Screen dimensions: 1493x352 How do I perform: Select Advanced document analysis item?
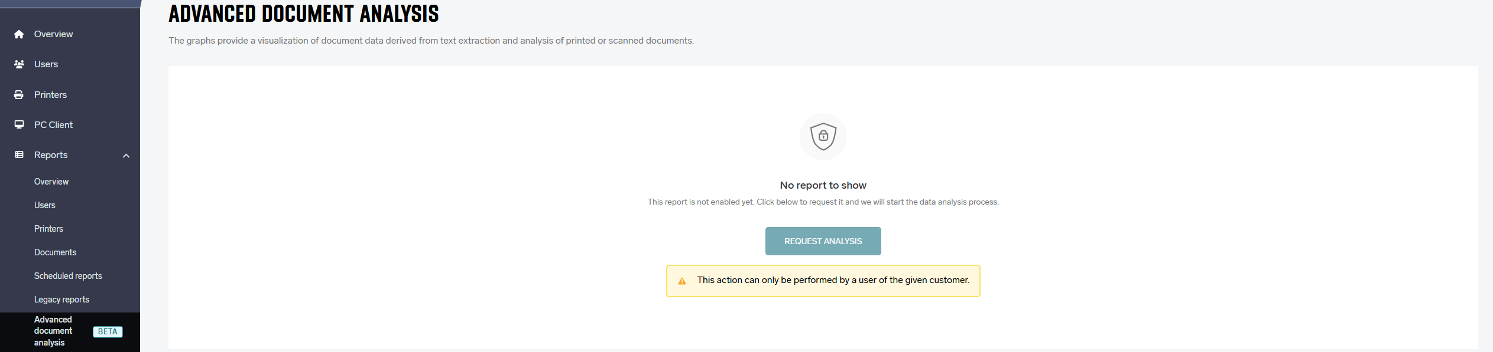[x=70, y=331]
